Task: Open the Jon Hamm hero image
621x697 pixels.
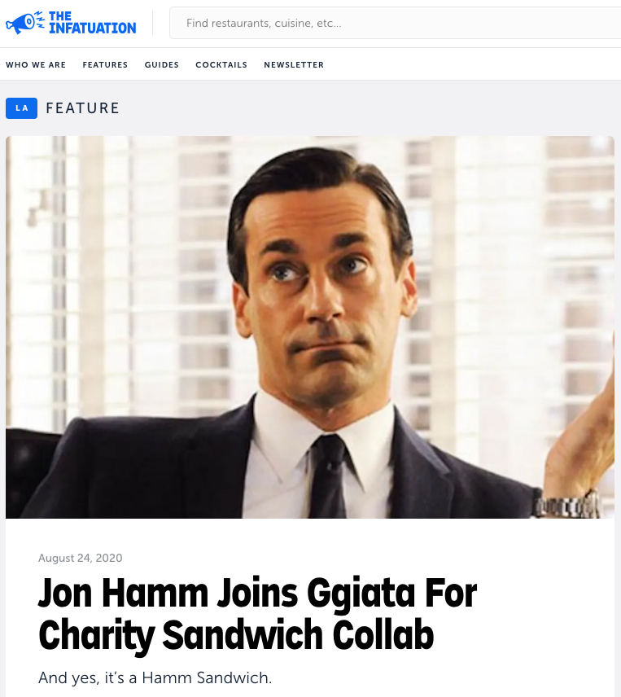Action: 310,327
